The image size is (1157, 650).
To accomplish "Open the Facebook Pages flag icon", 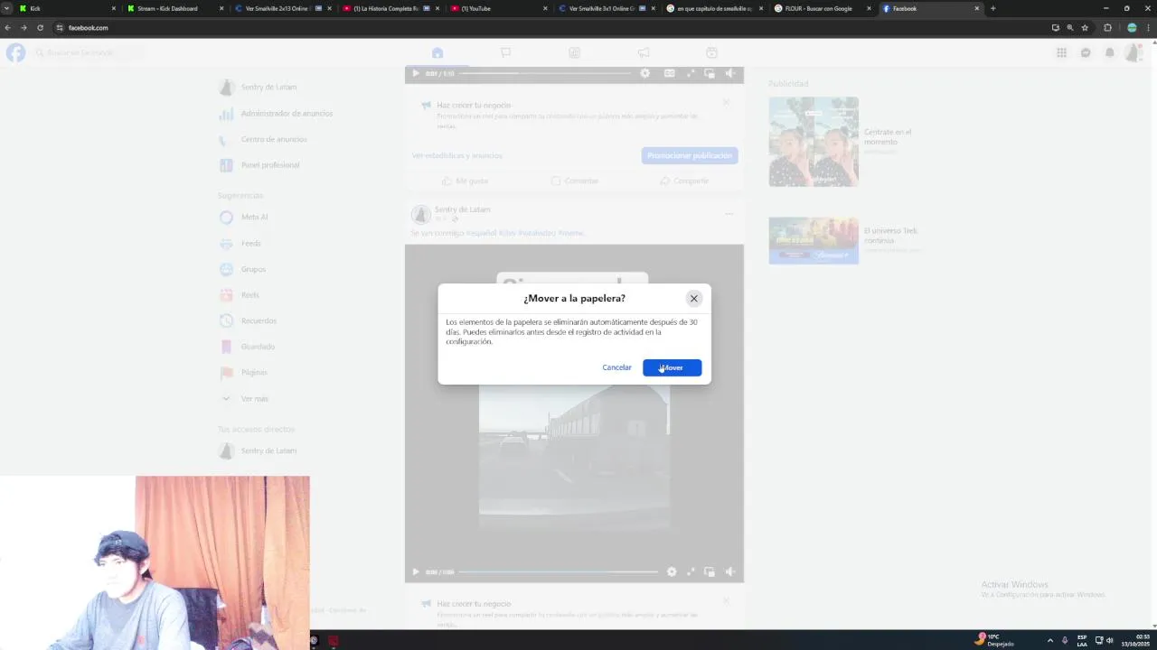I will tap(506, 52).
